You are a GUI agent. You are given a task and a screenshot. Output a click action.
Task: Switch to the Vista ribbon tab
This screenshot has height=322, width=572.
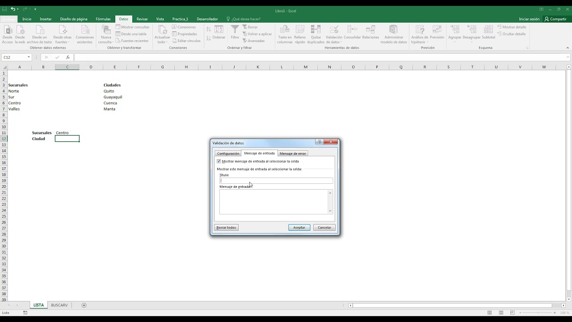160,19
